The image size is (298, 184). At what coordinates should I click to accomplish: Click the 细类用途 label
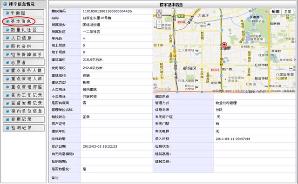pos(162,96)
